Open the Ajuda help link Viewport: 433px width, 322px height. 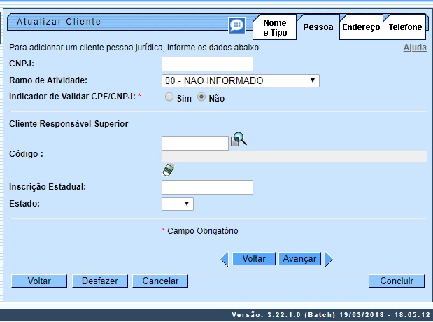pyautogui.click(x=414, y=48)
